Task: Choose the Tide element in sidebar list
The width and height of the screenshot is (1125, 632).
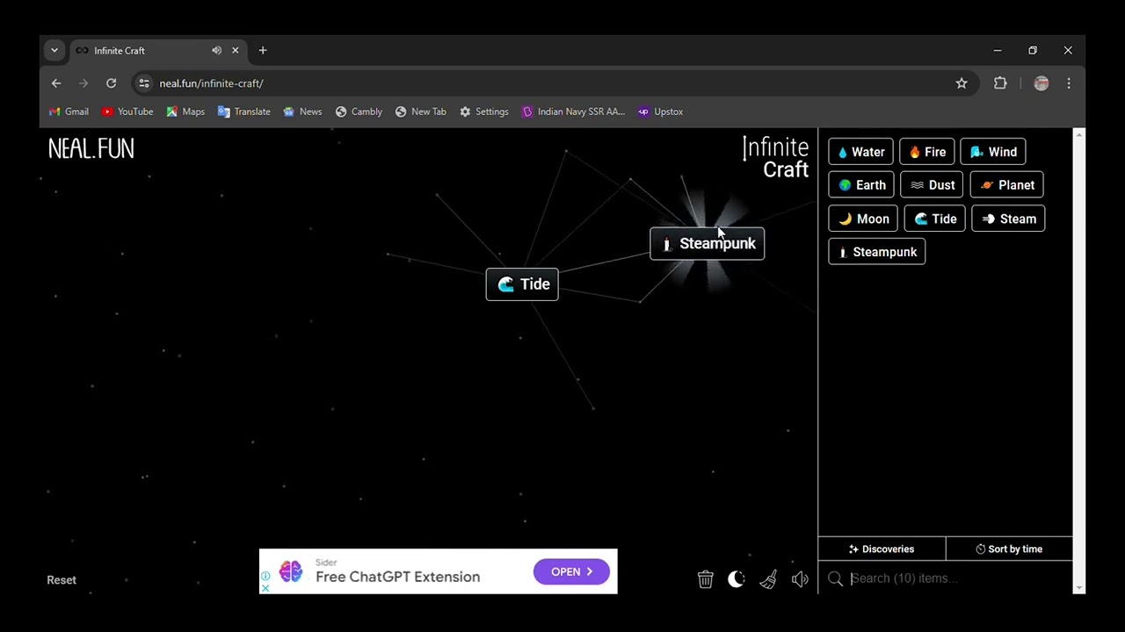Action: (x=935, y=219)
